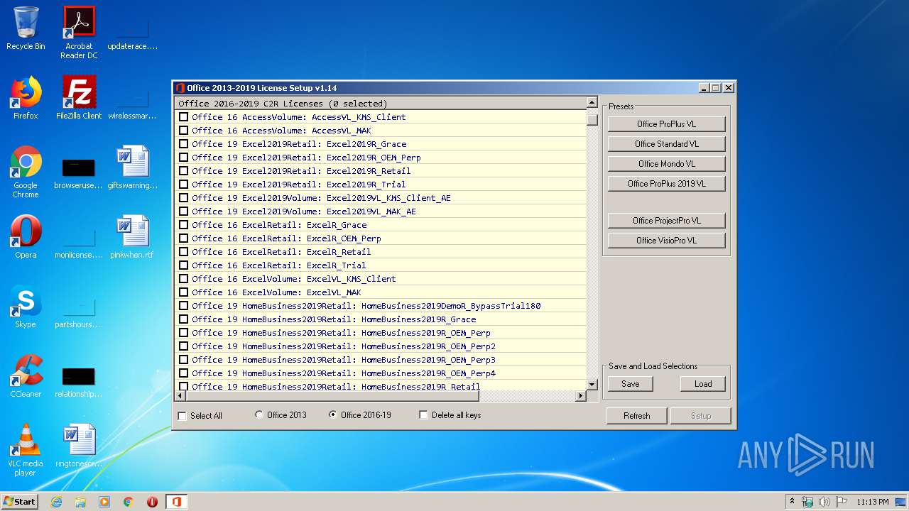Check ExcelVL_KMS_Client license
Viewport: 909px width, 511px height.
184,279
